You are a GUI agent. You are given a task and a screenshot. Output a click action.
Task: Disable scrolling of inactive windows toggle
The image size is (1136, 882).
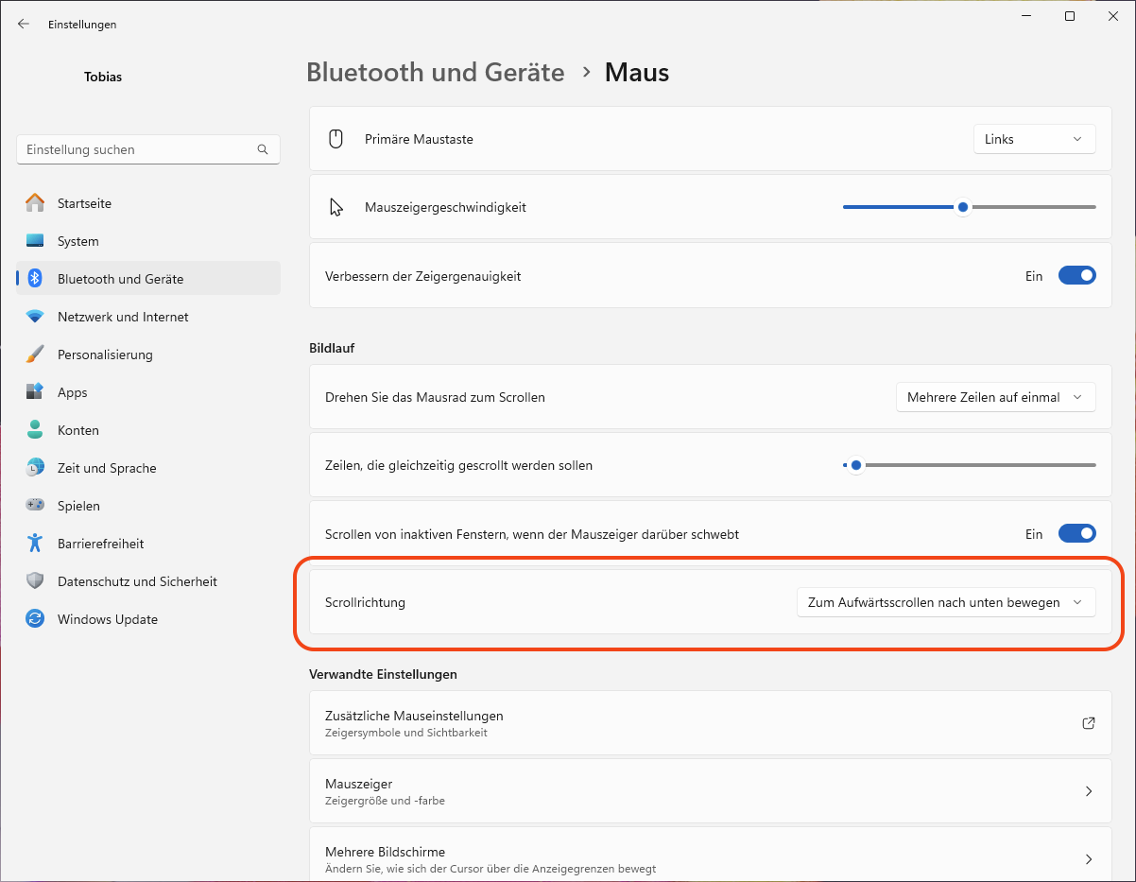(x=1076, y=534)
